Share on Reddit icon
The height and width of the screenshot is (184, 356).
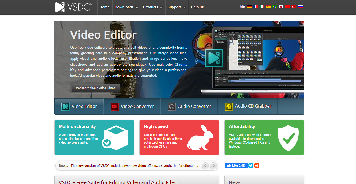pos(257,165)
